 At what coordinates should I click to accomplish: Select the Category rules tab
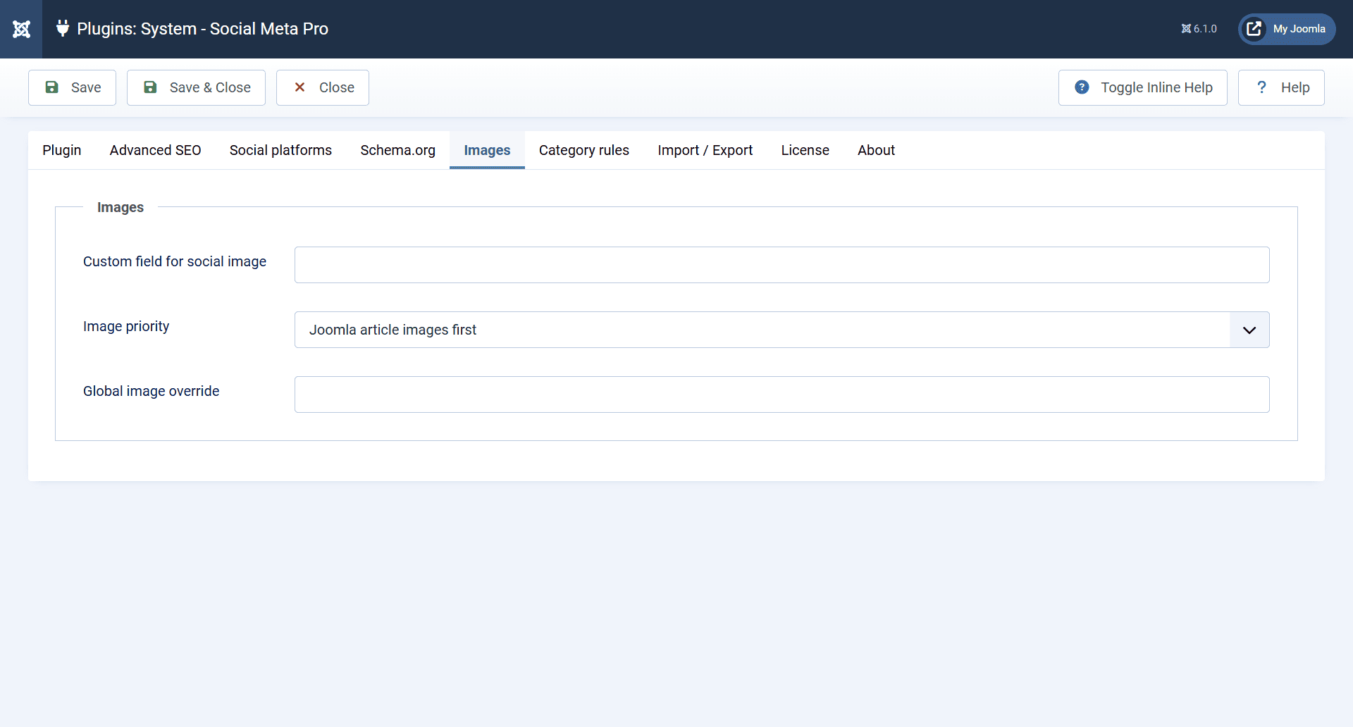(583, 150)
